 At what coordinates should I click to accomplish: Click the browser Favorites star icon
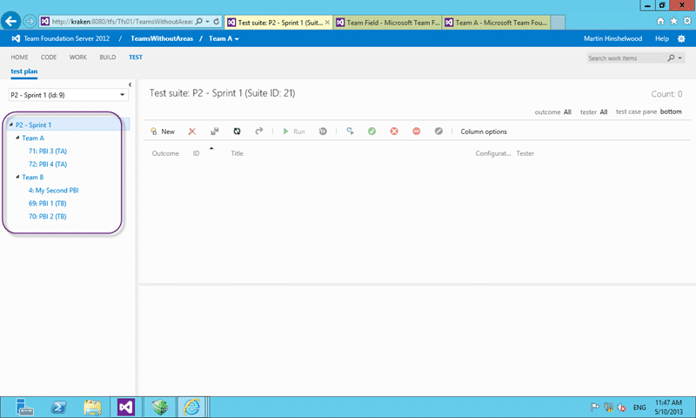click(673, 21)
